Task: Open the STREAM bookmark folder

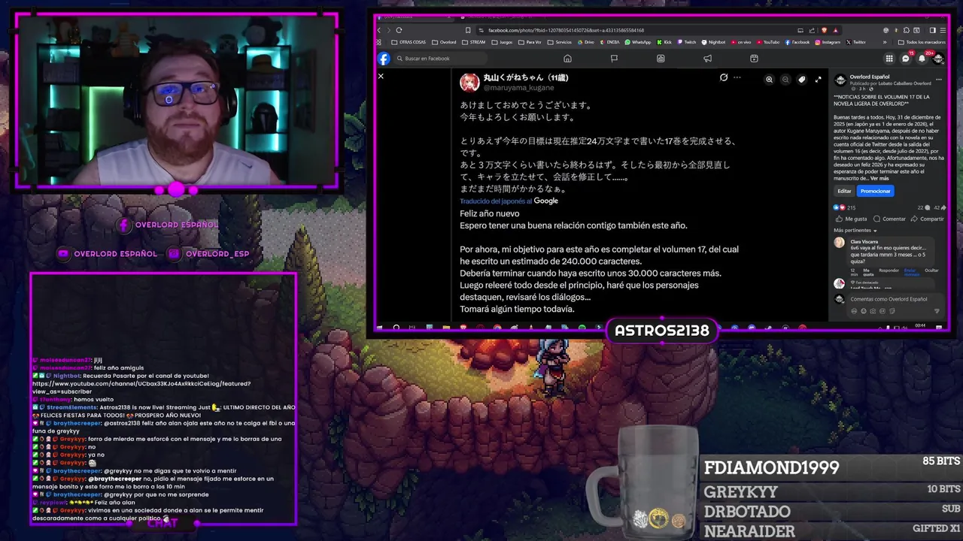Action: point(473,42)
